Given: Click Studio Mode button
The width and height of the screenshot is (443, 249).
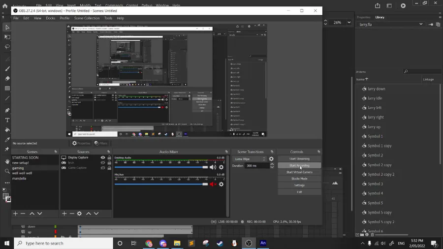Looking at the screenshot, I should (x=299, y=179).
